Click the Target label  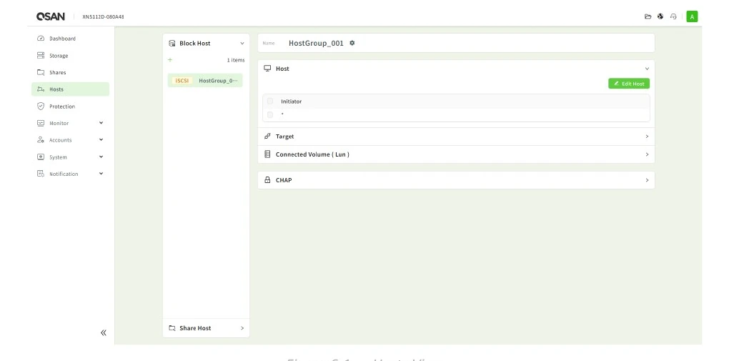point(284,137)
